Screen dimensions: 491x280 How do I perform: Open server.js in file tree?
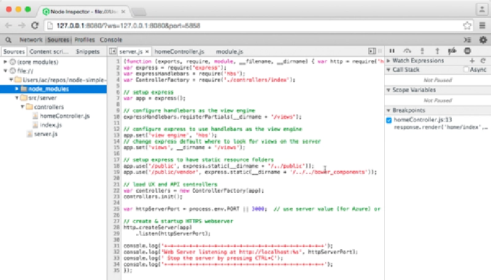[45, 134]
